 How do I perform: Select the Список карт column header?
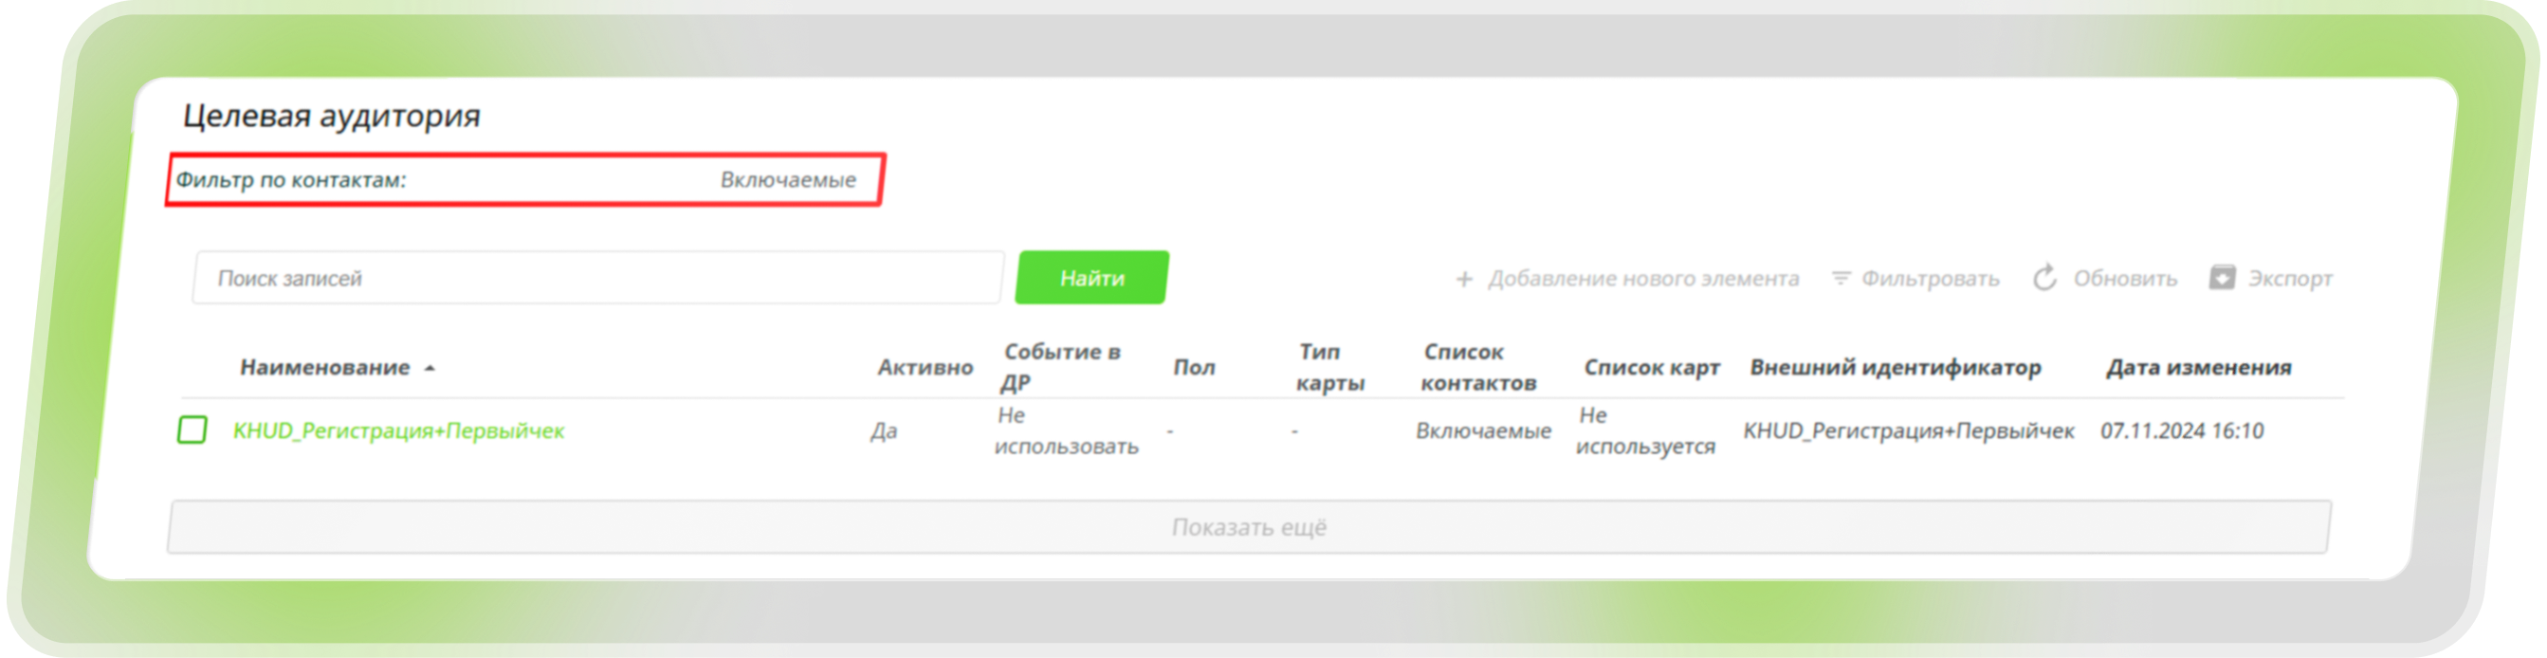(x=1651, y=368)
